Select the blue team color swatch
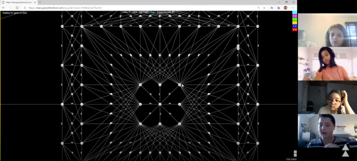 [294, 26]
